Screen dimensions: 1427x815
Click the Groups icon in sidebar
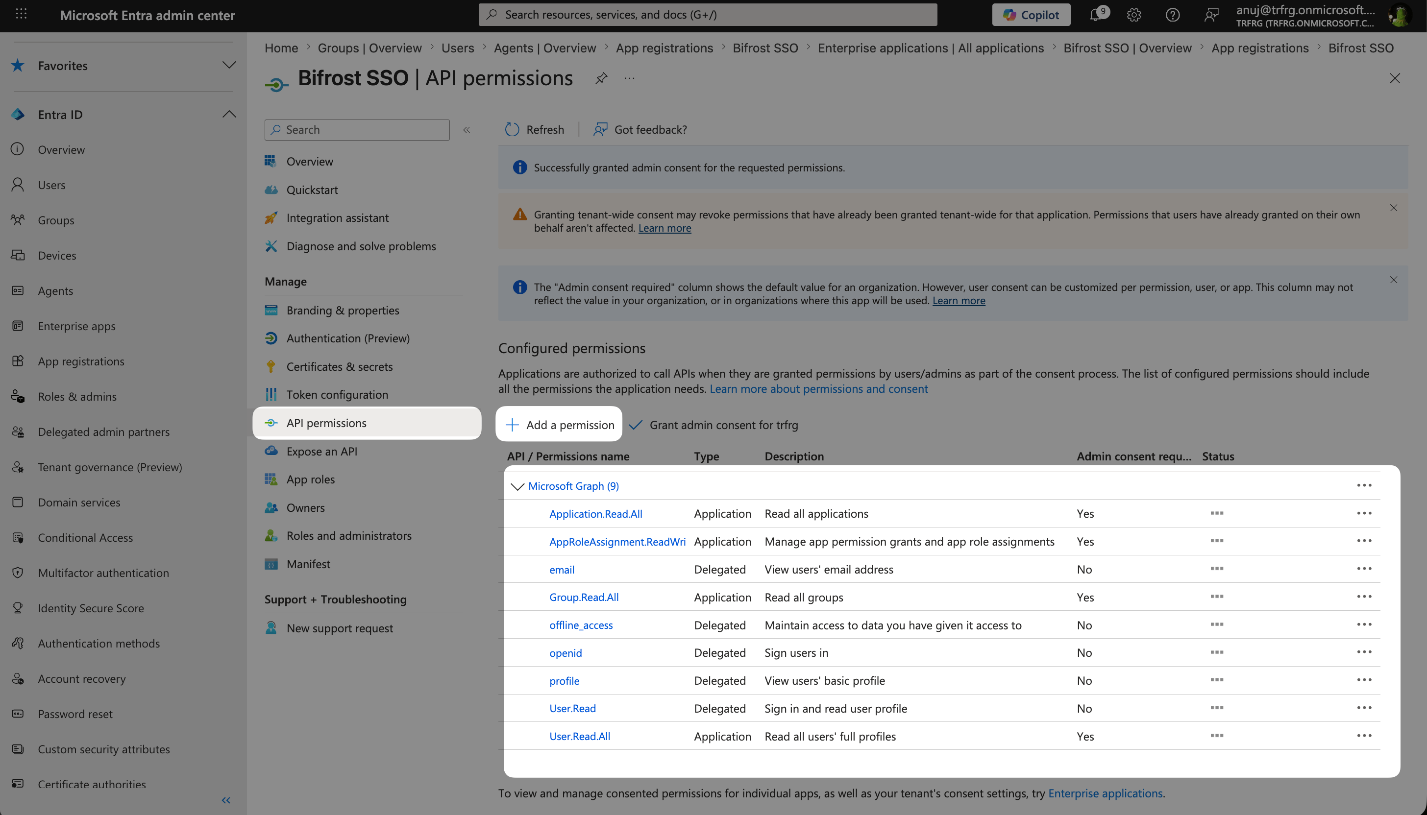[18, 220]
